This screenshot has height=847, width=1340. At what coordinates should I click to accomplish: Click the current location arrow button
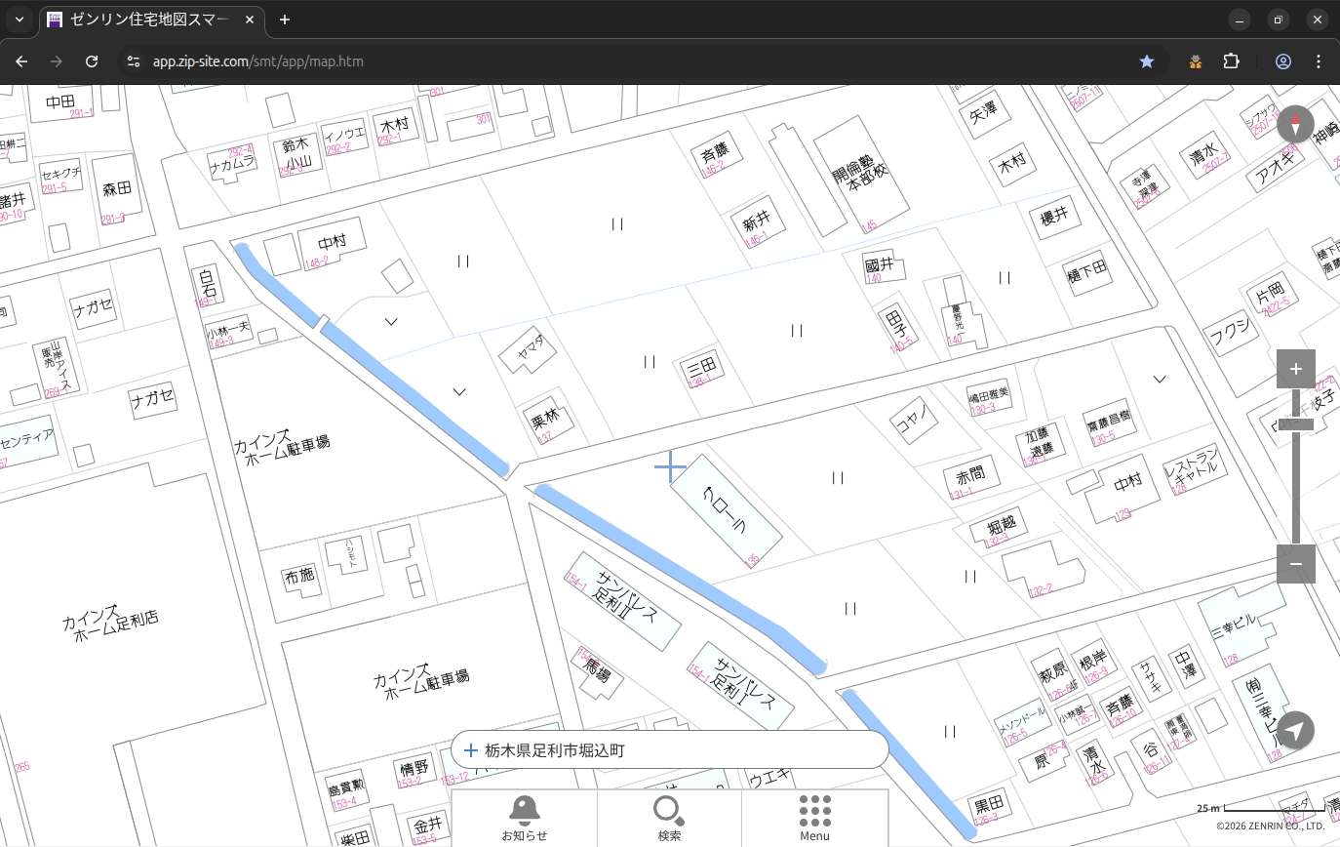tap(1295, 730)
